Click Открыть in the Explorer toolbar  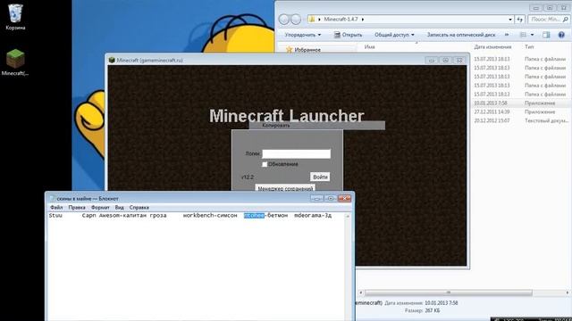pyautogui.click(x=348, y=35)
